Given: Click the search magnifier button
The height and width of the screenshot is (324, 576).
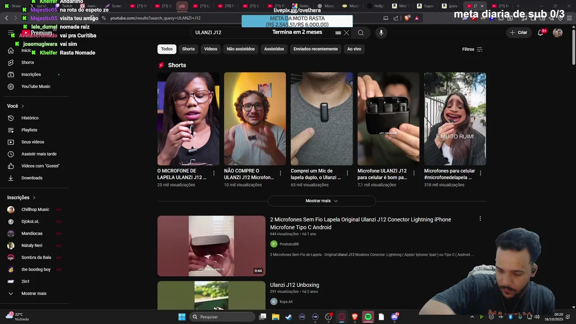Looking at the screenshot, I should 361,32.
